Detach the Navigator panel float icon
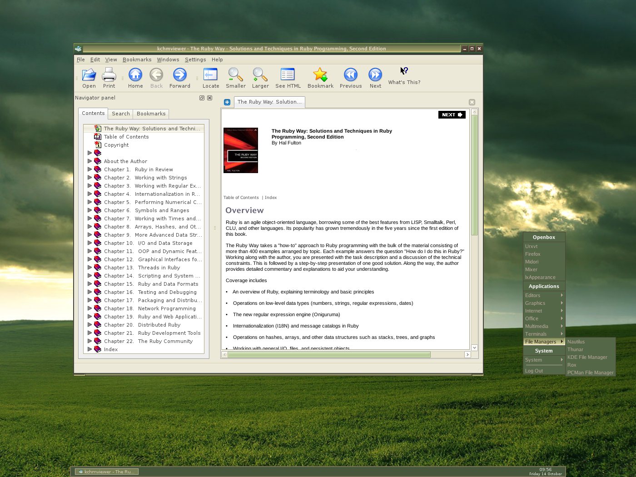Screen dimensions: 636x477 pyautogui.click(x=202, y=98)
